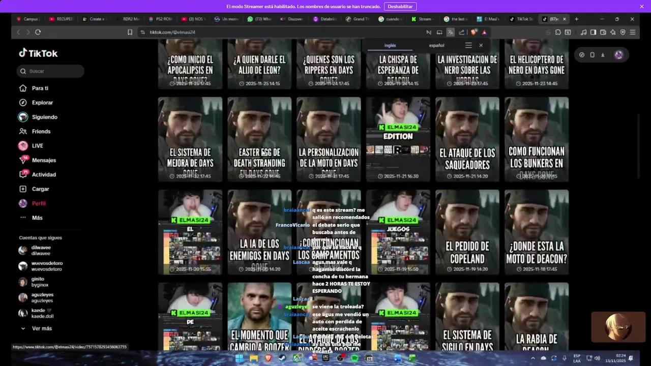Open Easter Egg de Death Stranding video
This screenshot has height=366, width=651.
[x=259, y=139]
